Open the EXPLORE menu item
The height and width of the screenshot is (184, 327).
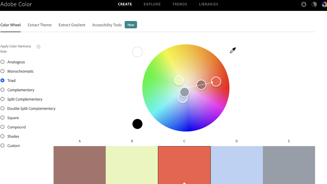pos(152,4)
